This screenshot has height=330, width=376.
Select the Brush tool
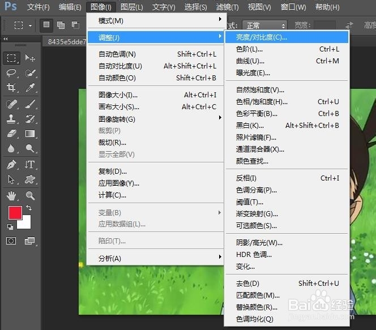pos(30,104)
